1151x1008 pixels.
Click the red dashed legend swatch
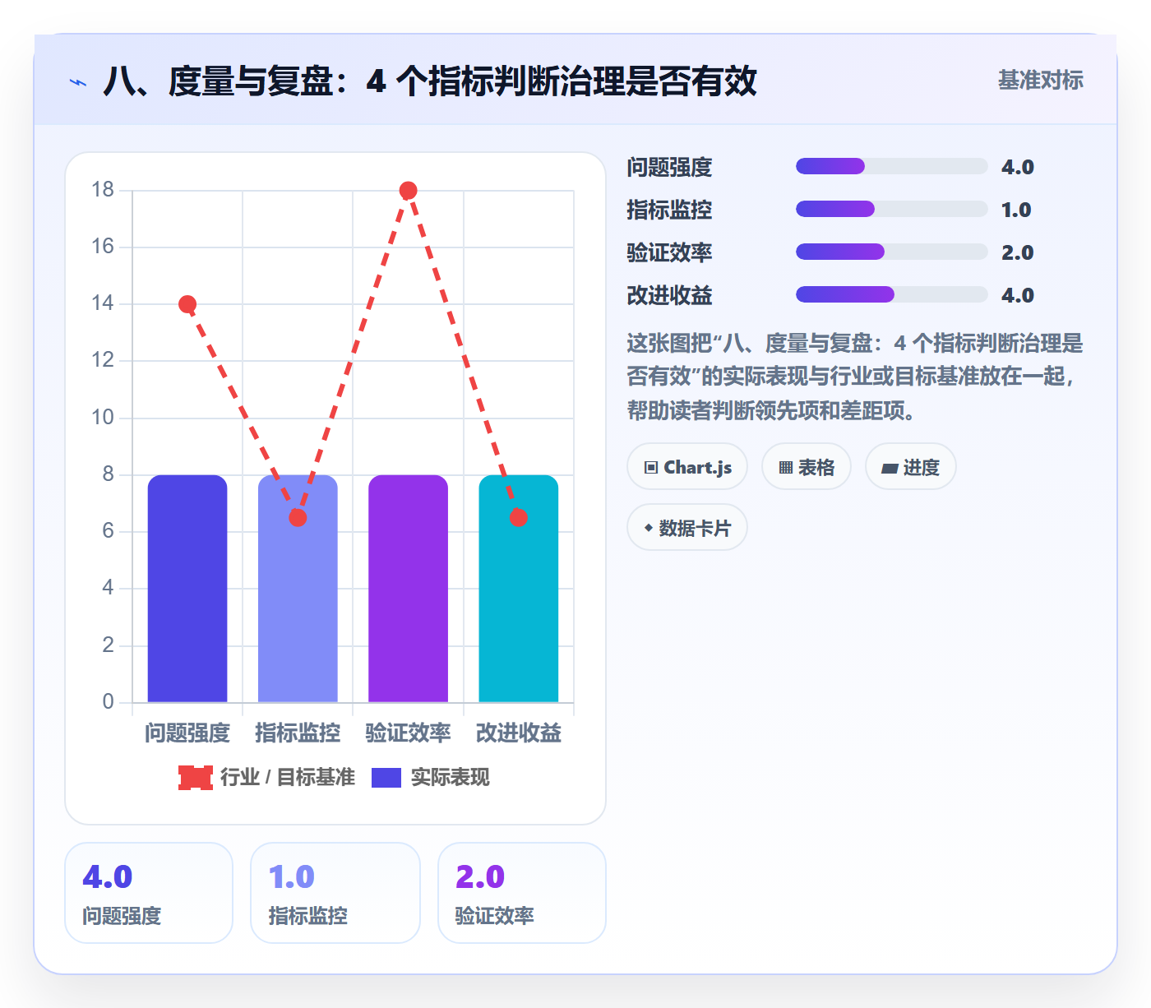point(196,777)
